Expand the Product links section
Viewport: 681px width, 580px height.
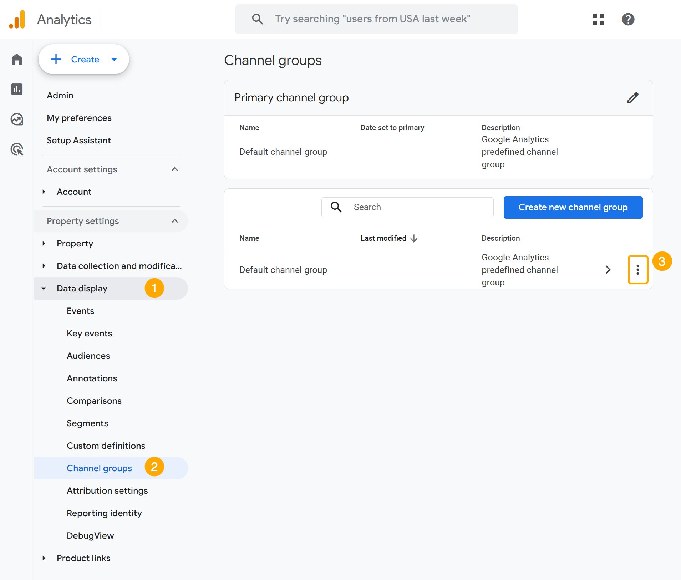(x=44, y=558)
